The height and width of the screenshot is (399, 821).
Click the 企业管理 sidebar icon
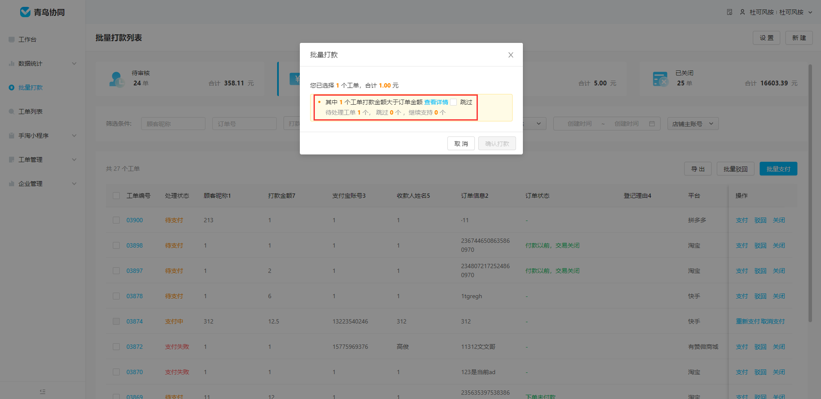coord(12,184)
